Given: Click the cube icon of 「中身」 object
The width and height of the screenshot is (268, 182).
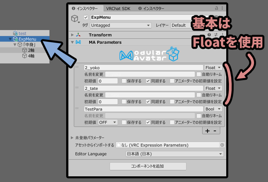Looking at the screenshot, I should tap(20, 45).
